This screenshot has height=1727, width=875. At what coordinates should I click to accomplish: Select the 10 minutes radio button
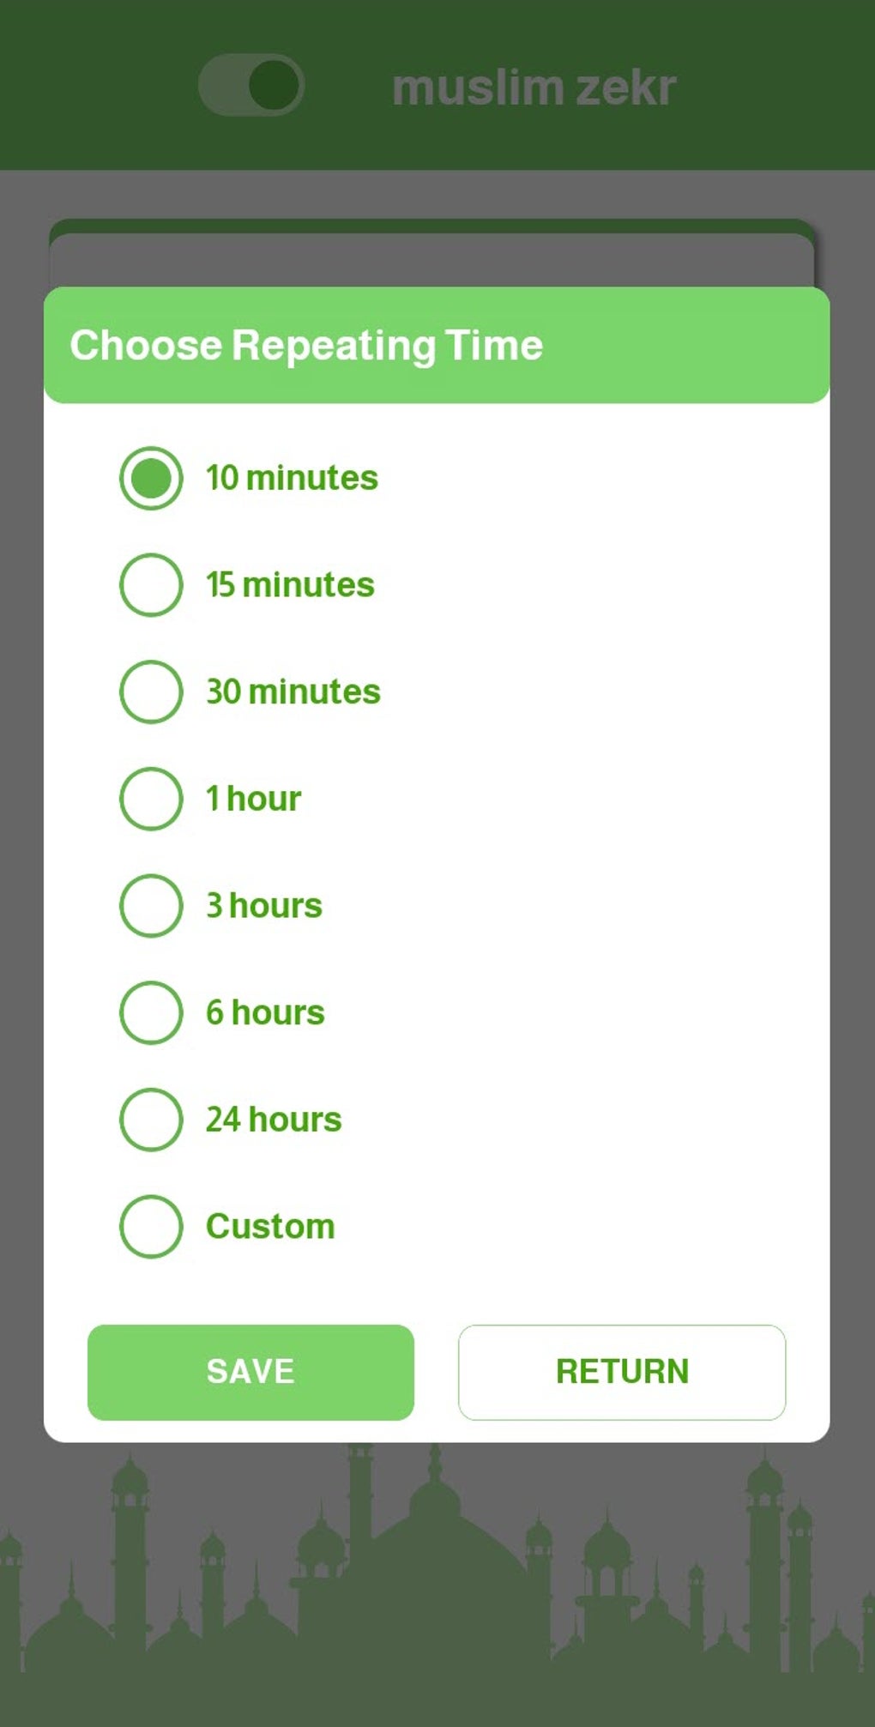tap(151, 478)
